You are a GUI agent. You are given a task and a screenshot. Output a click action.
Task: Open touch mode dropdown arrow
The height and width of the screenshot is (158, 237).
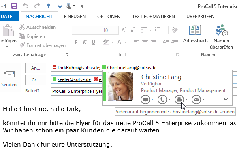click(x=75, y=6)
